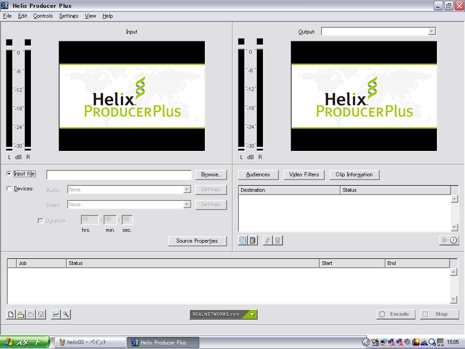Open the Windows Start button
Viewport: 465px width, 349px height.
tap(25, 342)
